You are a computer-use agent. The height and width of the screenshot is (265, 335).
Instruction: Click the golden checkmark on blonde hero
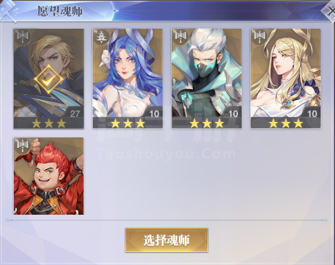click(49, 79)
